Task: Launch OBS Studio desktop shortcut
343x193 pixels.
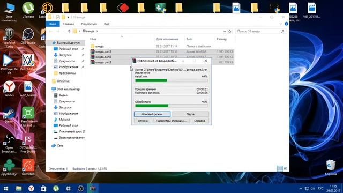Action: click(28, 36)
